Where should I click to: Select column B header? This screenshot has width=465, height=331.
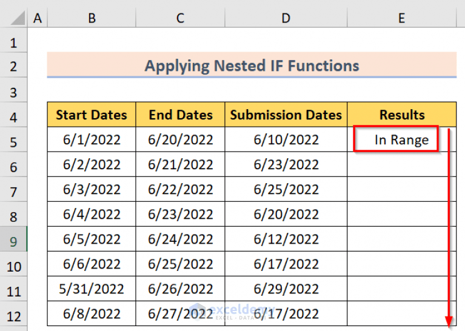92,18
